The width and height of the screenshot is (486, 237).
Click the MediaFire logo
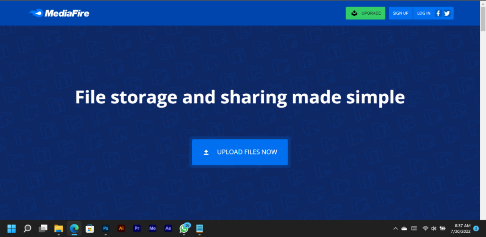(x=59, y=13)
